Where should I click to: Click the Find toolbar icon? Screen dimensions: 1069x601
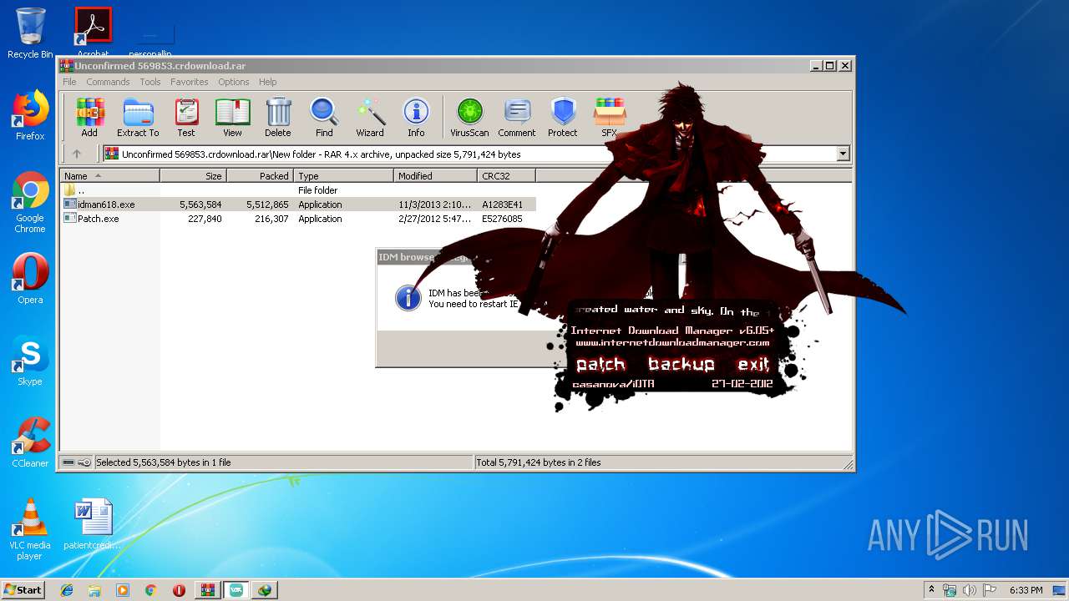click(x=324, y=117)
